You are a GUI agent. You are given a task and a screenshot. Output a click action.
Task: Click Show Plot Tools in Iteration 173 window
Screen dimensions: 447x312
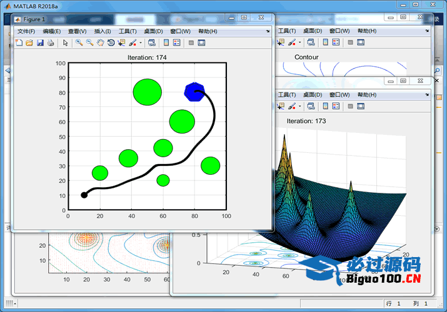tap(361, 106)
